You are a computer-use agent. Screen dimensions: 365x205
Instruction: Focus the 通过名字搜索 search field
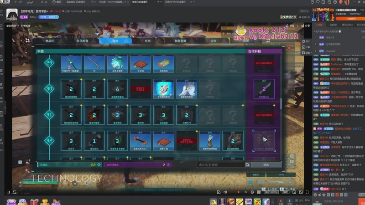click(221, 164)
